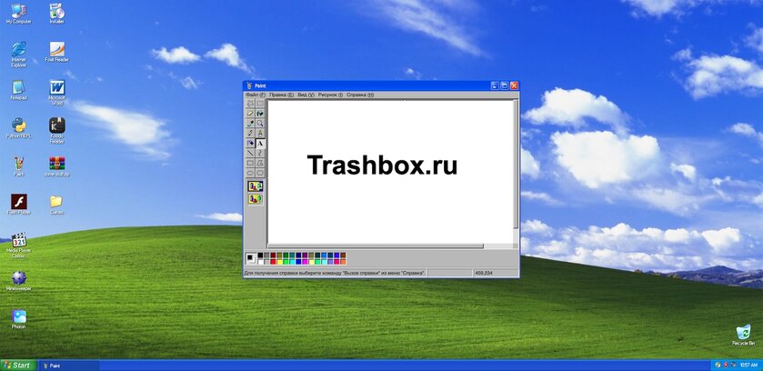Pick the bright red color swatch
The height and width of the screenshot is (371, 763).
click(x=273, y=262)
